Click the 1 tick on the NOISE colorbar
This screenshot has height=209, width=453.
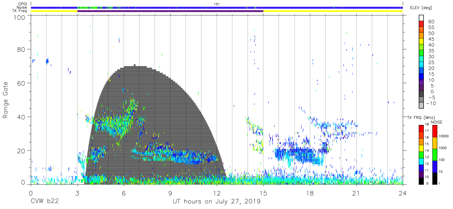tap(439, 184)
